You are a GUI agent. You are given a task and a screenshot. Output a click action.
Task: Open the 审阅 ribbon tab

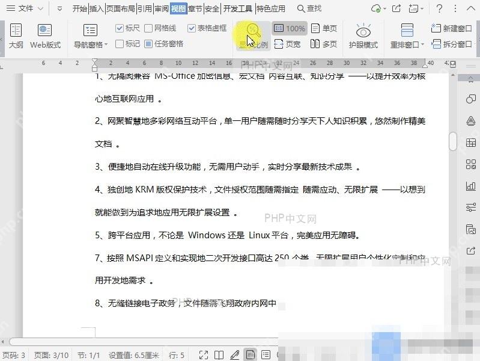click(x=162, y=9)
